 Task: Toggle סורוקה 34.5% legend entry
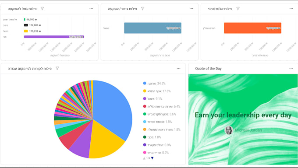(x=154, y=83)
